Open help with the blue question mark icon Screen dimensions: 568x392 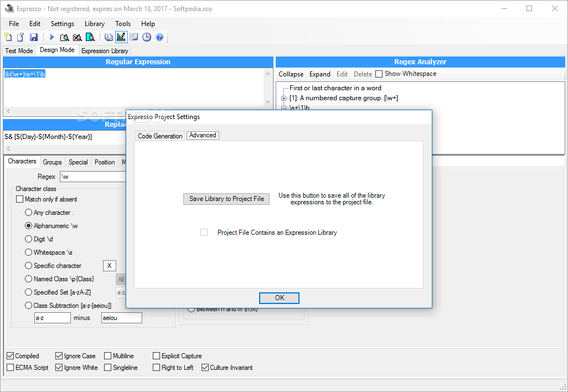click(159, 37)
